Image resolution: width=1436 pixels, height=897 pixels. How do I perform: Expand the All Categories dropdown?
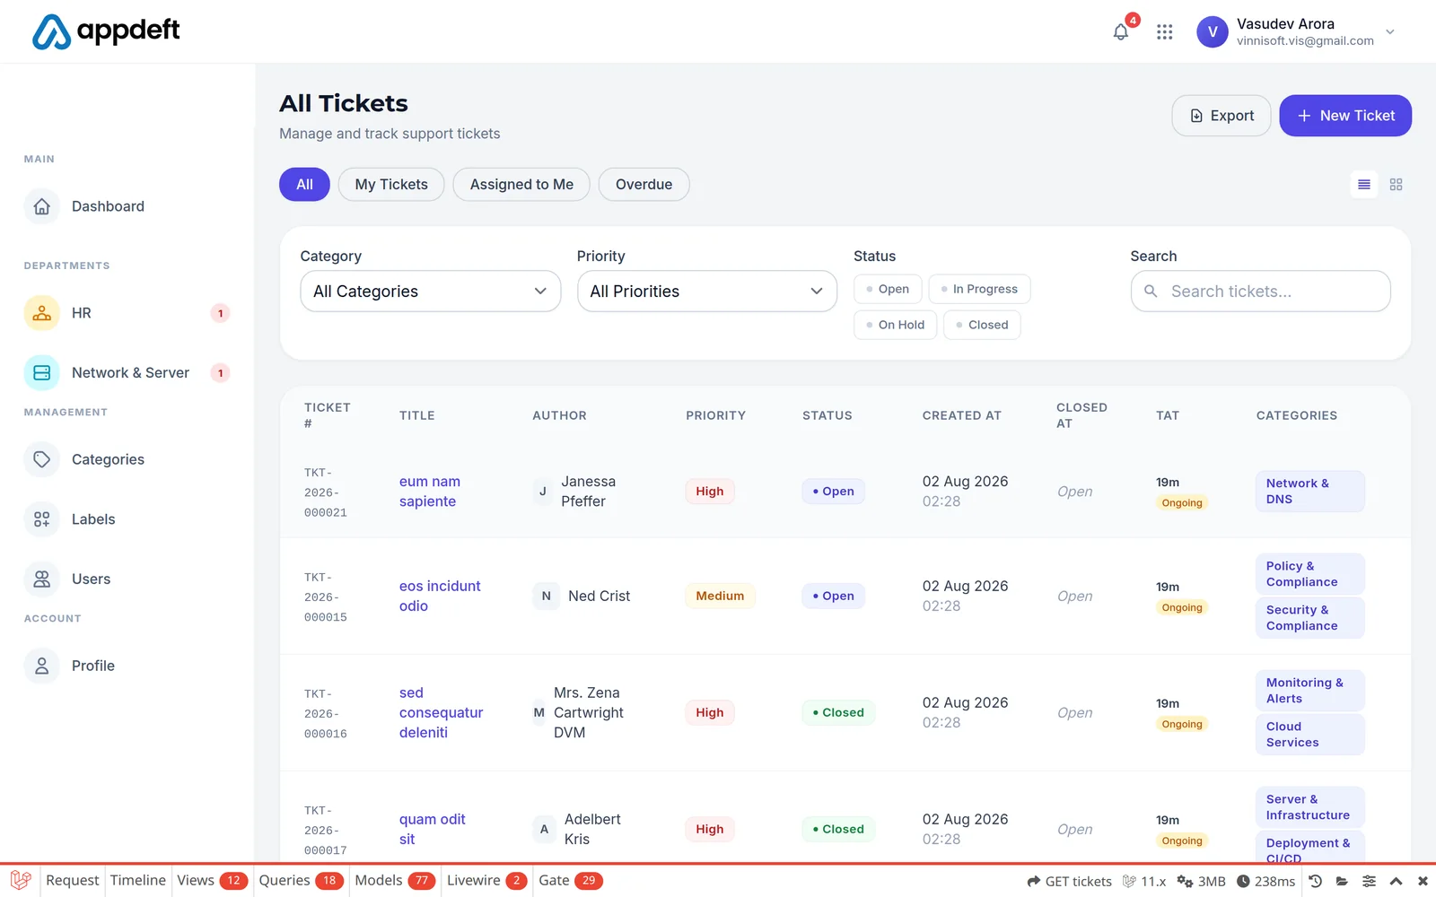[x=431, y=292]
